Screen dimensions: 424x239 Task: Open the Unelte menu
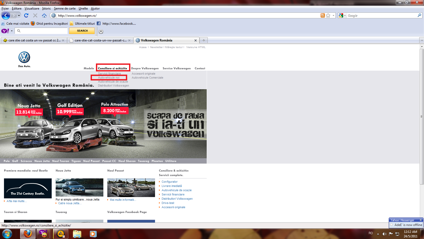click(x=83, y=8)
